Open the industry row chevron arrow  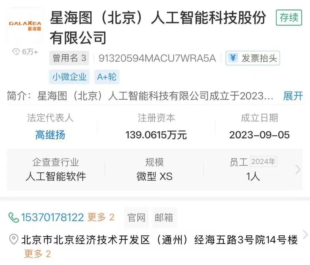[298, 169]
